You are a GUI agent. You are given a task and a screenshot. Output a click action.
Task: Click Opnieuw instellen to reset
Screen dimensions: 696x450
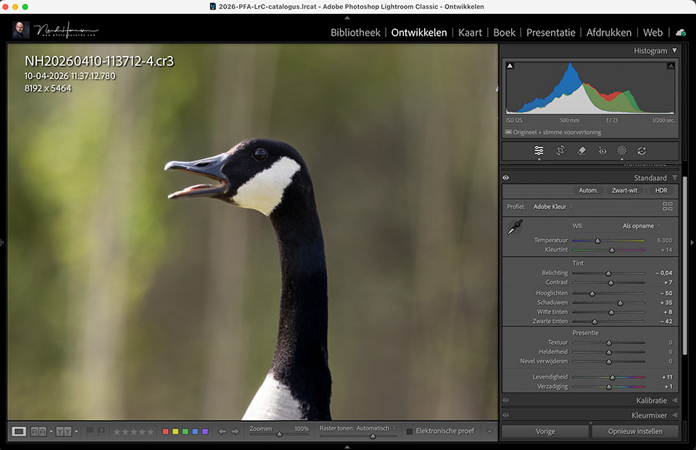click(635, 431)
